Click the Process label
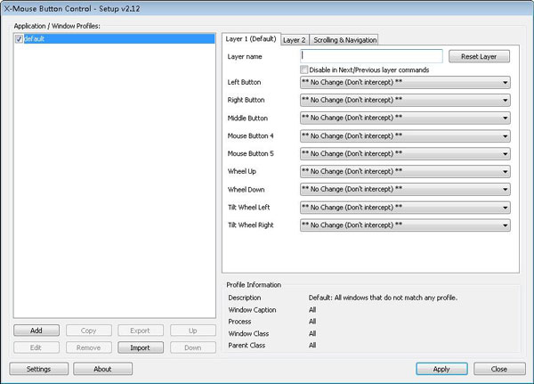 [239, 322]
